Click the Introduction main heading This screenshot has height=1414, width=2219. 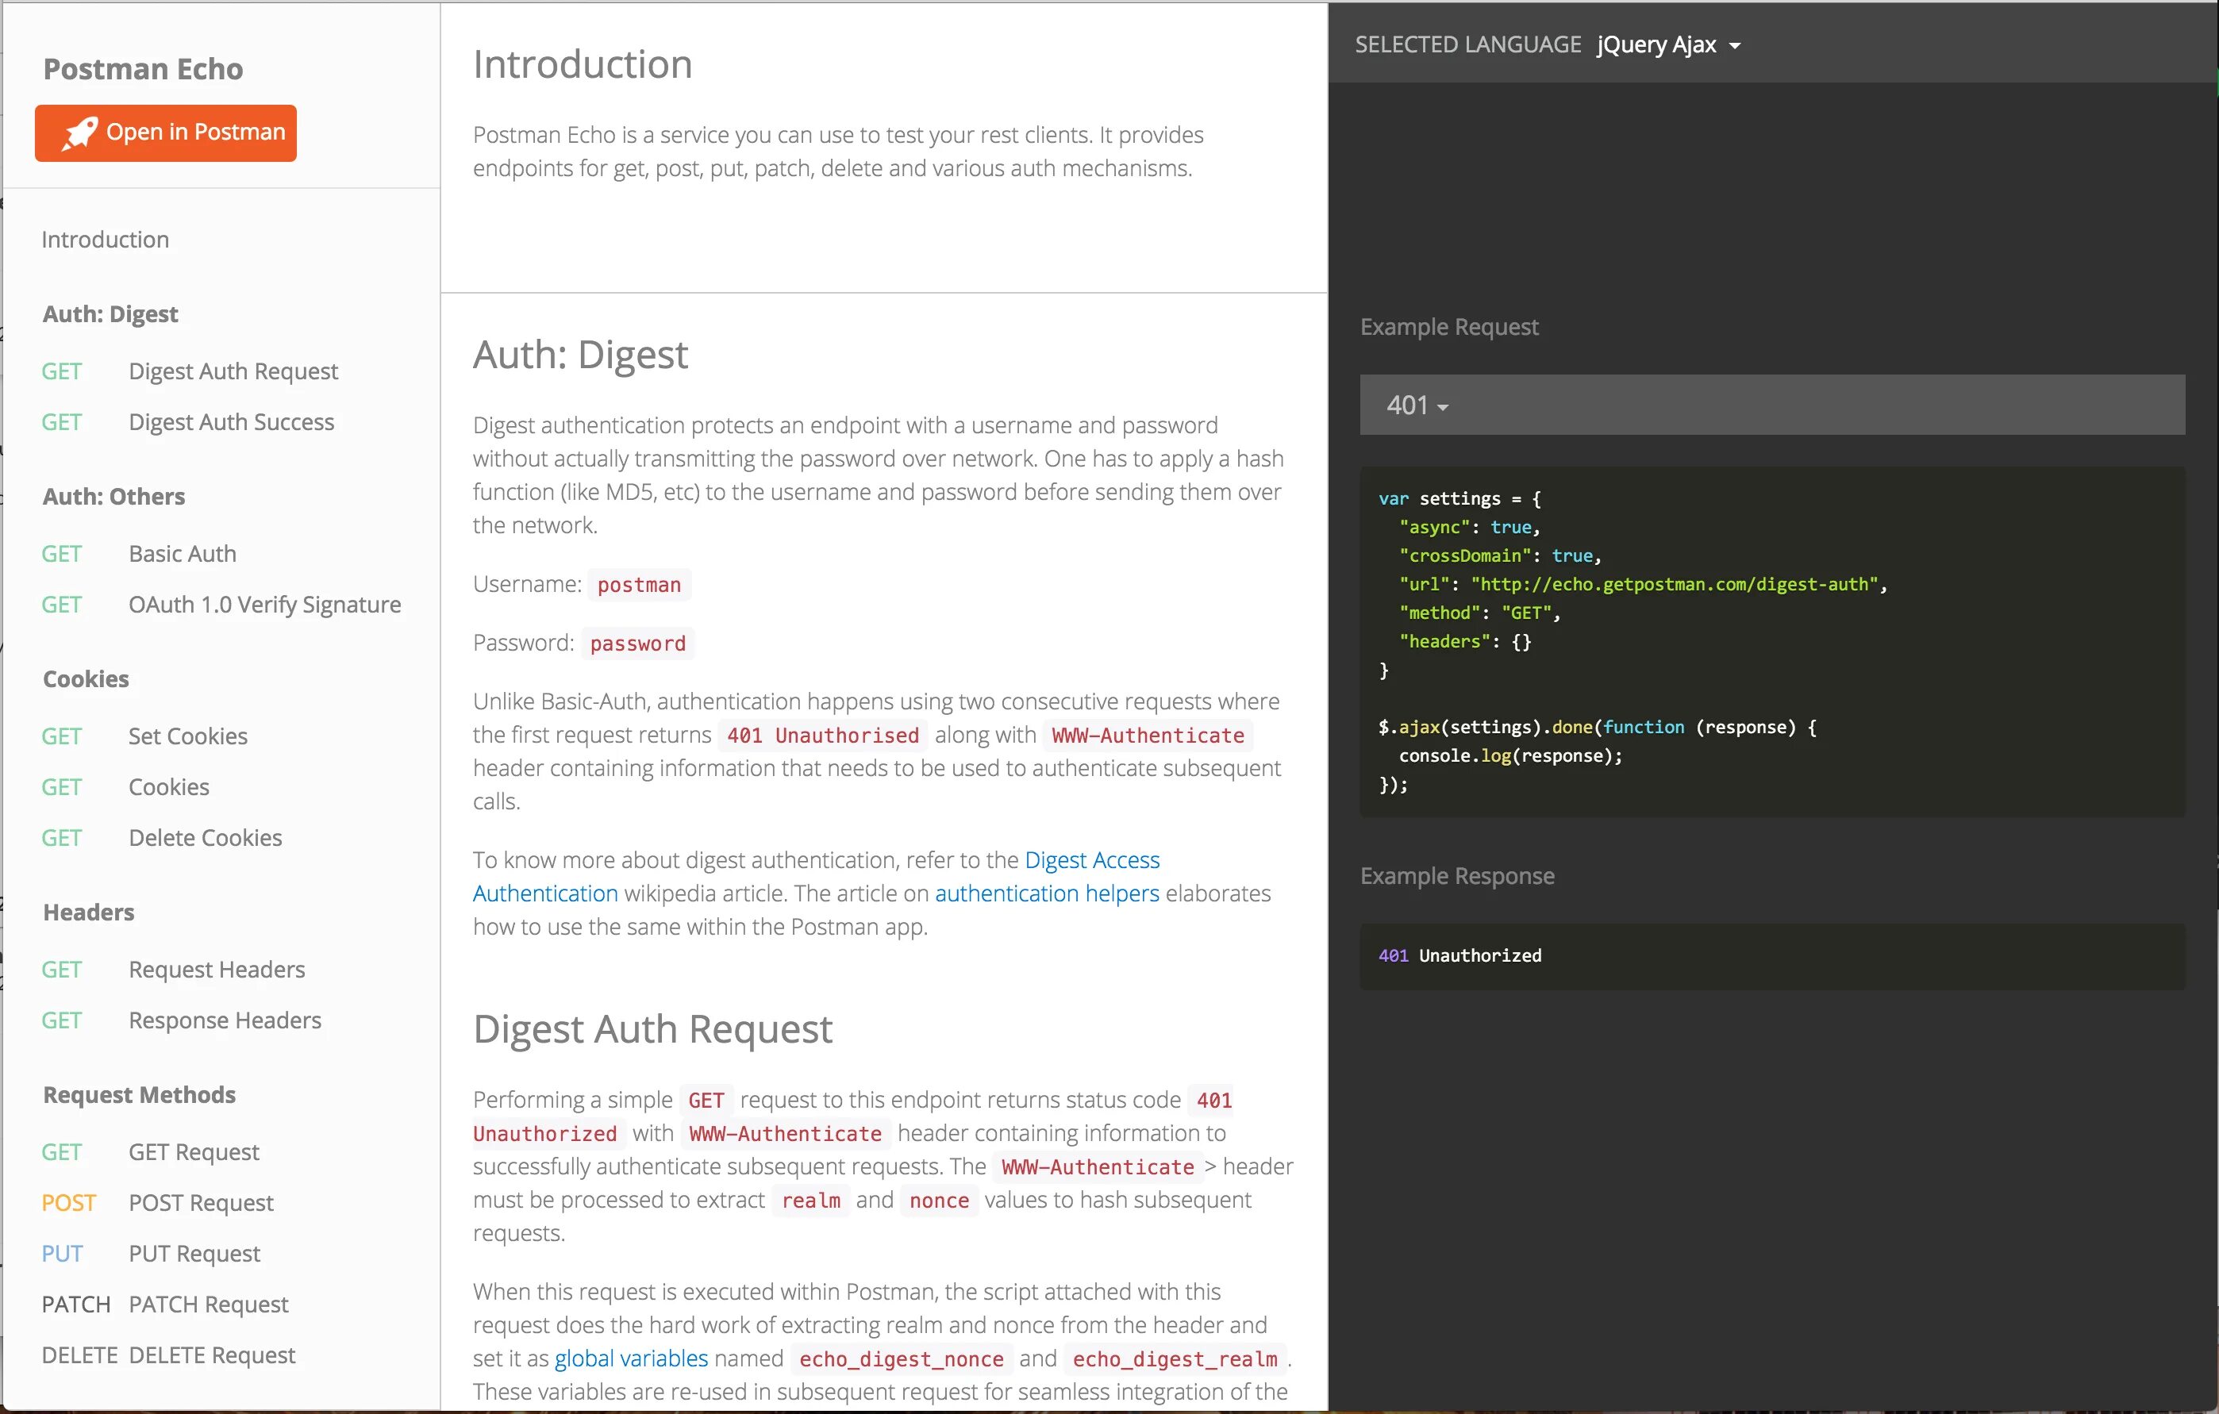(583, 63)
